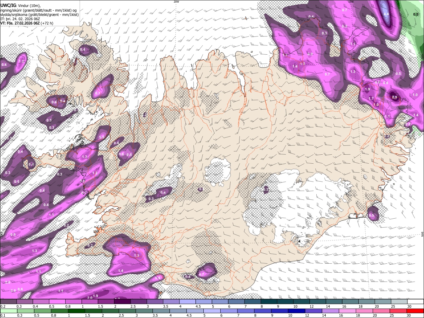Select the '2.0' value label on the map
Viewport: 424px width, 318px height.
click(89, 298)
